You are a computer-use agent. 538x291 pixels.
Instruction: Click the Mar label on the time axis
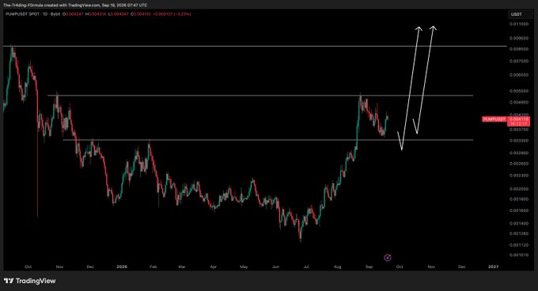(x=182, y=266)
